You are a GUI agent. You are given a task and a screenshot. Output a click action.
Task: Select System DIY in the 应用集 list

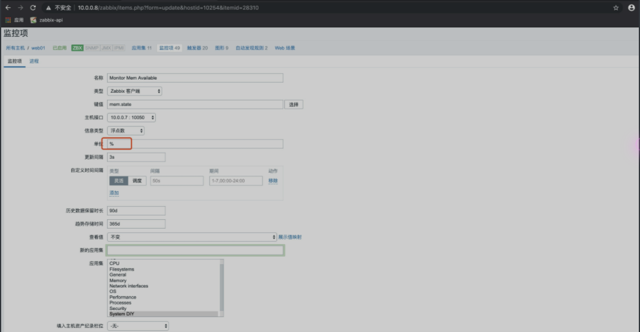pyautogui.click(x=163, y=314)
